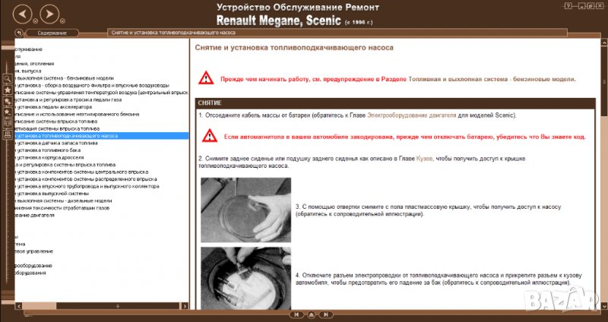The width and height of the screenshot is (608, 322).
Task: Go to next page via bottom arrow
Action: click(325, 314)
